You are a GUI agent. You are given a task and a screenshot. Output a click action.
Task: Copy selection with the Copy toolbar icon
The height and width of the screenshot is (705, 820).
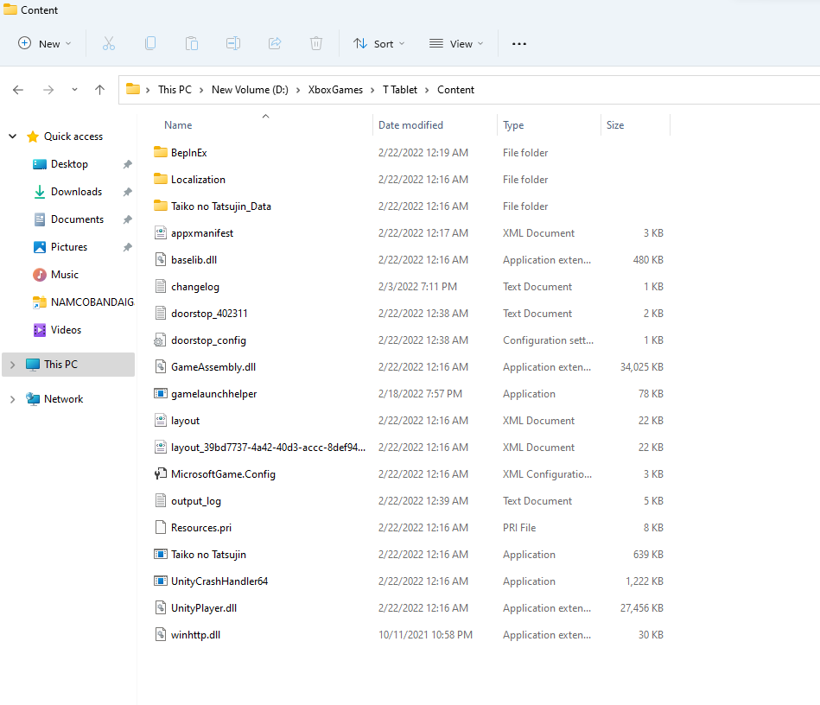click(149, 43)
